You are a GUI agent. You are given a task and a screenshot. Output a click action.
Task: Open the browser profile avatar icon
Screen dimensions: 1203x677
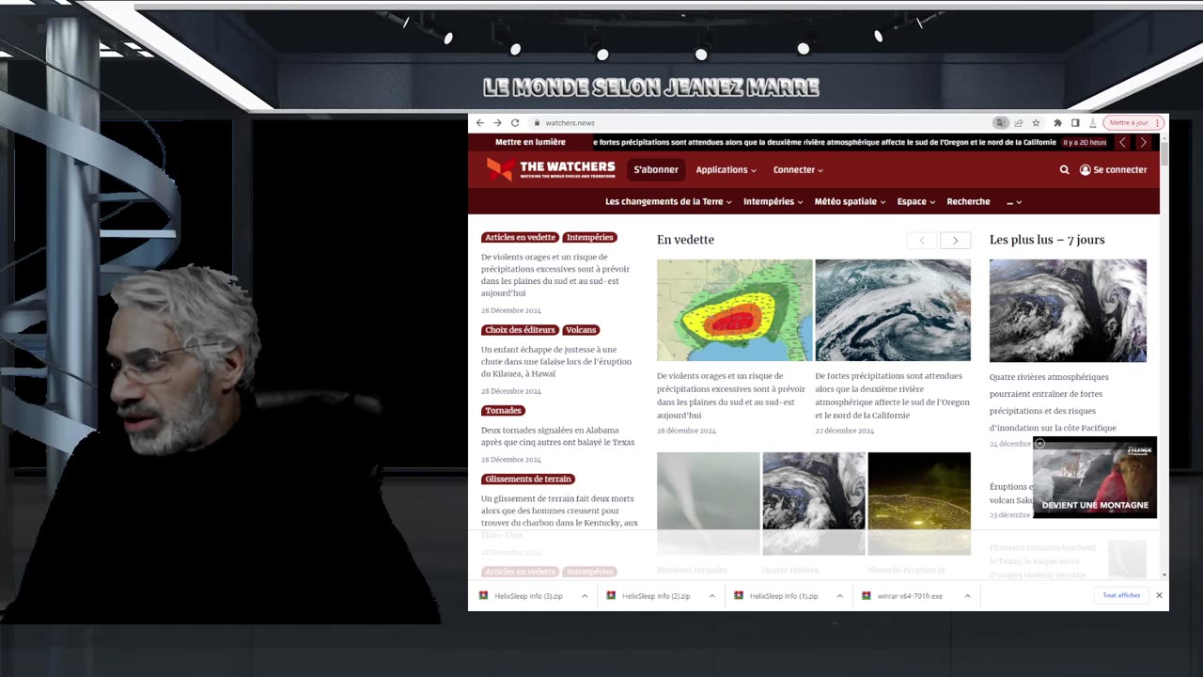[1093, 123]
